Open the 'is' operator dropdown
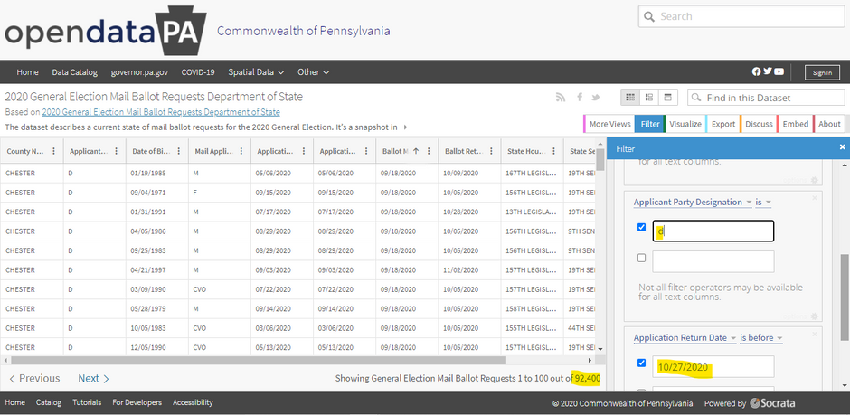 click(763, 203)
